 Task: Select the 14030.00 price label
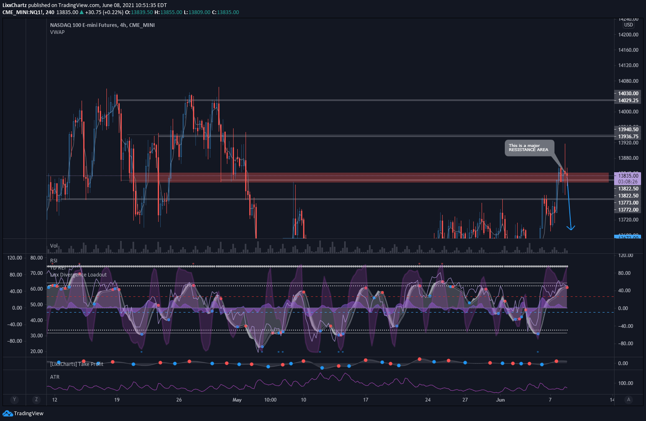628,94
